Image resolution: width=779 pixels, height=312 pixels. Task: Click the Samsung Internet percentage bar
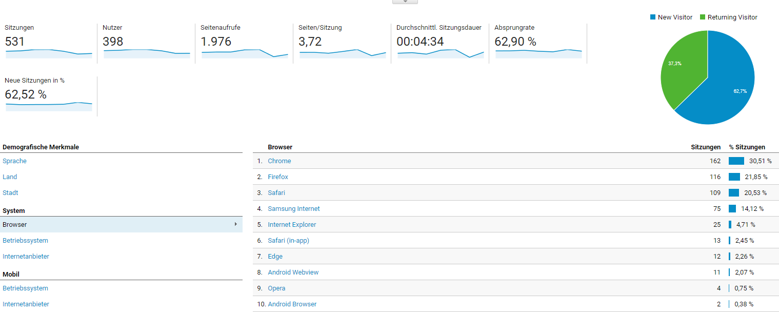[x=733, y=208]
